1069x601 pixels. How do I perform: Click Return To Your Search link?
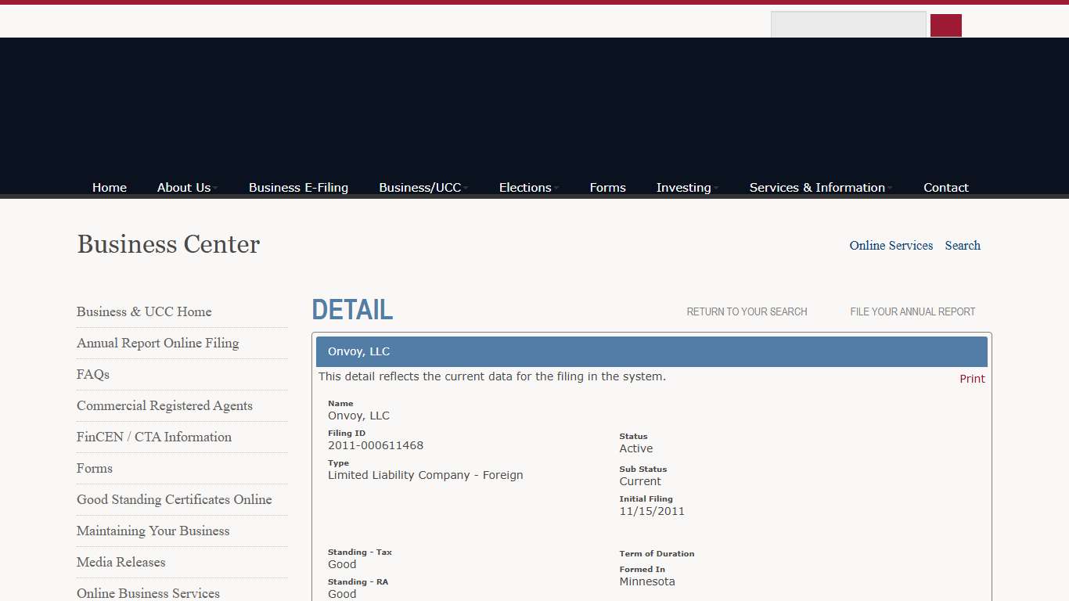pyautogui.click(x=747, y=311)
